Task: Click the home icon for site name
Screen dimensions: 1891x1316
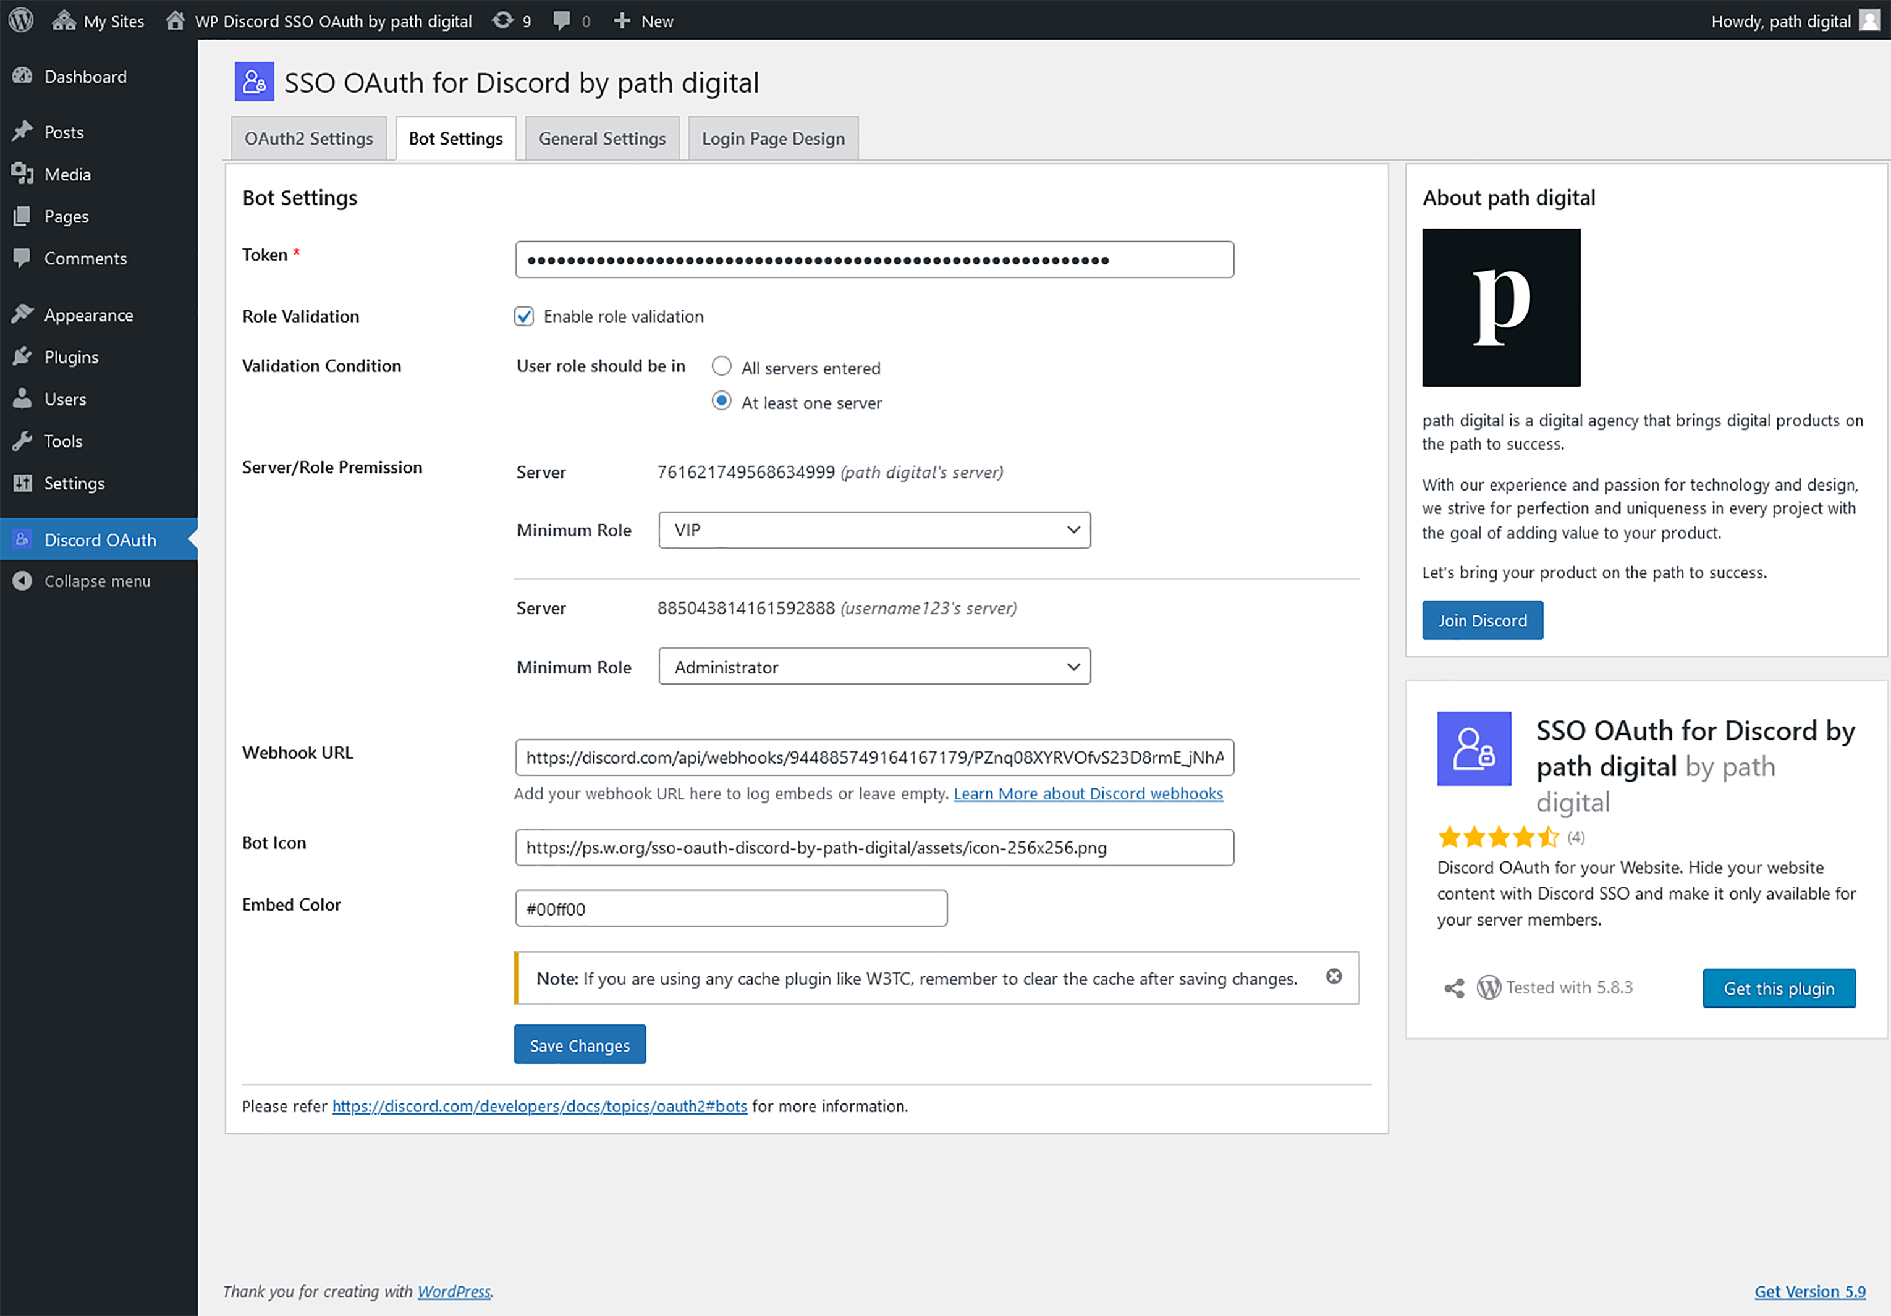Action: (175, 20)
